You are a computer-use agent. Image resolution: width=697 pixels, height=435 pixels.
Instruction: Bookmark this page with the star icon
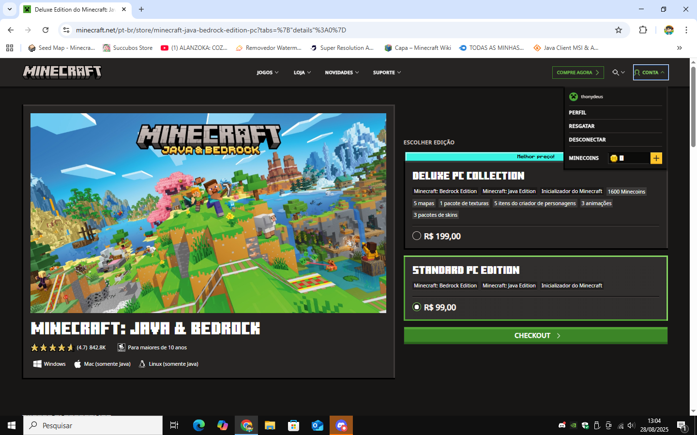tap(619, 30)
